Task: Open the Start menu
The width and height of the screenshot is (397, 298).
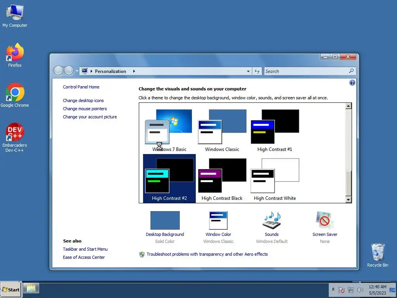Action: click(10, 289)
